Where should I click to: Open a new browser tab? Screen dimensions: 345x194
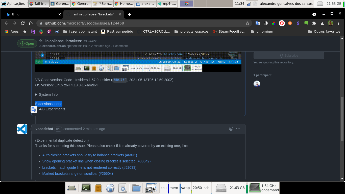pyautogui.click(x=130, y=14)
